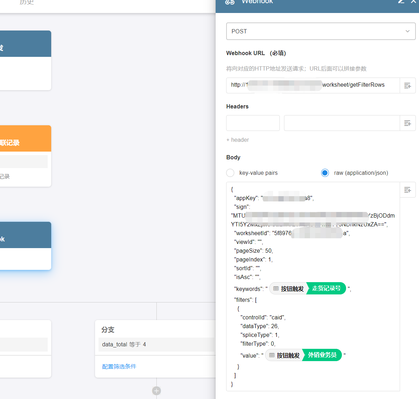This screenshot has height=399, width=419.
Task: Click the Webhook URL input field
Action: tap(313, 85)
